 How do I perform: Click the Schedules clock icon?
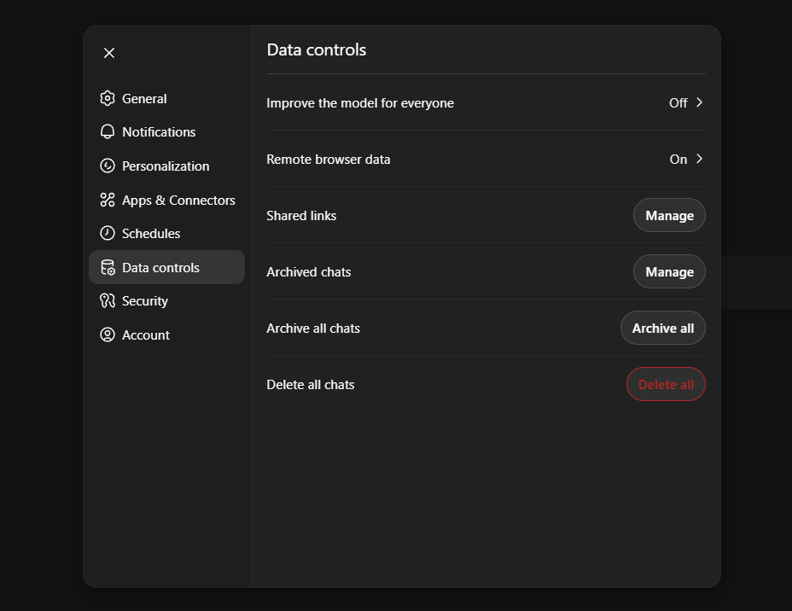click(x=108, y=233)
